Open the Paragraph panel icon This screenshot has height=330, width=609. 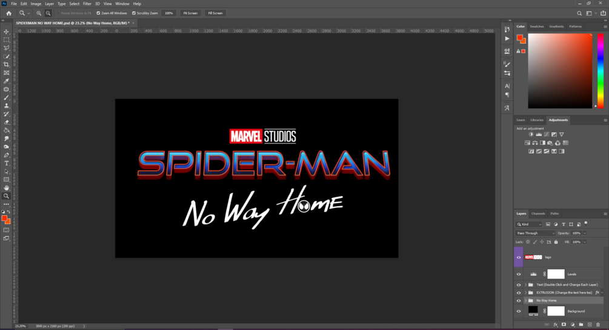click(507, 95)
